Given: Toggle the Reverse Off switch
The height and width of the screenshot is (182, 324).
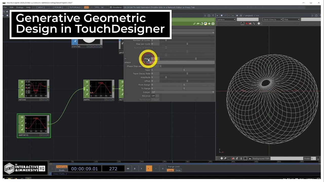Looking at the screenshot, I should (155, 96).
